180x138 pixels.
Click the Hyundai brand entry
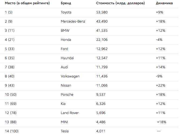67,58
